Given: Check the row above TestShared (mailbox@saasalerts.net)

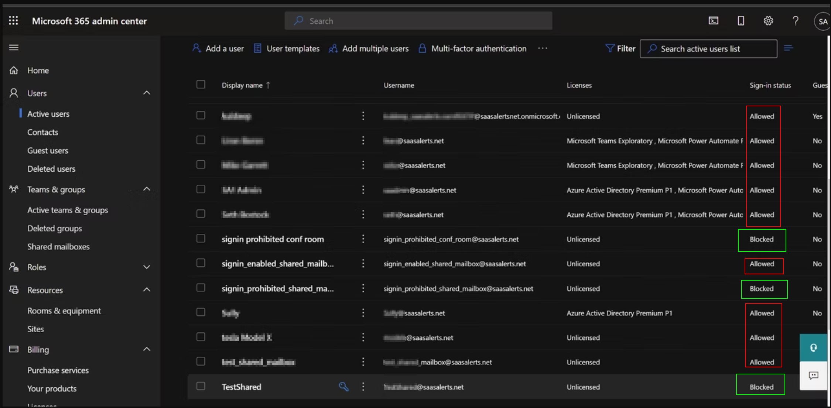Looking at the screenshot, I should pos(201,361).
